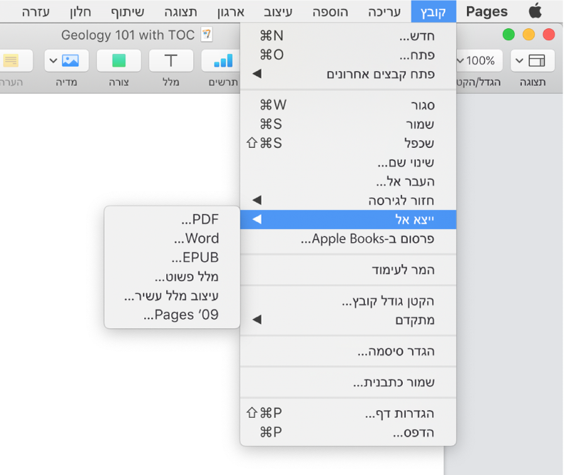The image size is (564, 475).
Task: Choose הגדר סיסמה... (Set Password) item
Action: tap(348, 351)
